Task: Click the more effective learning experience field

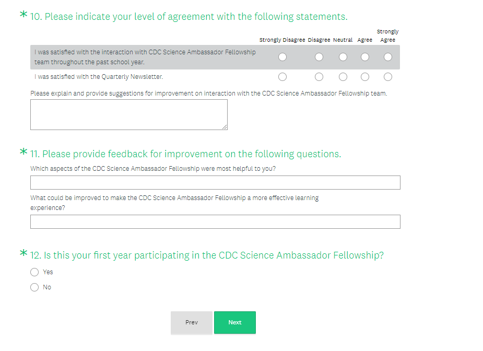Action: pyautogui.click(x=215, y=221)
